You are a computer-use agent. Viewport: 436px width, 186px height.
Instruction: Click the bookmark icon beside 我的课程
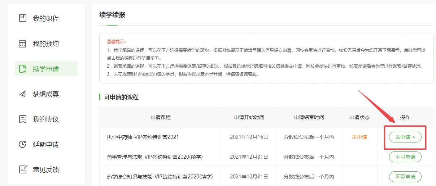click(x=23, y=18)
